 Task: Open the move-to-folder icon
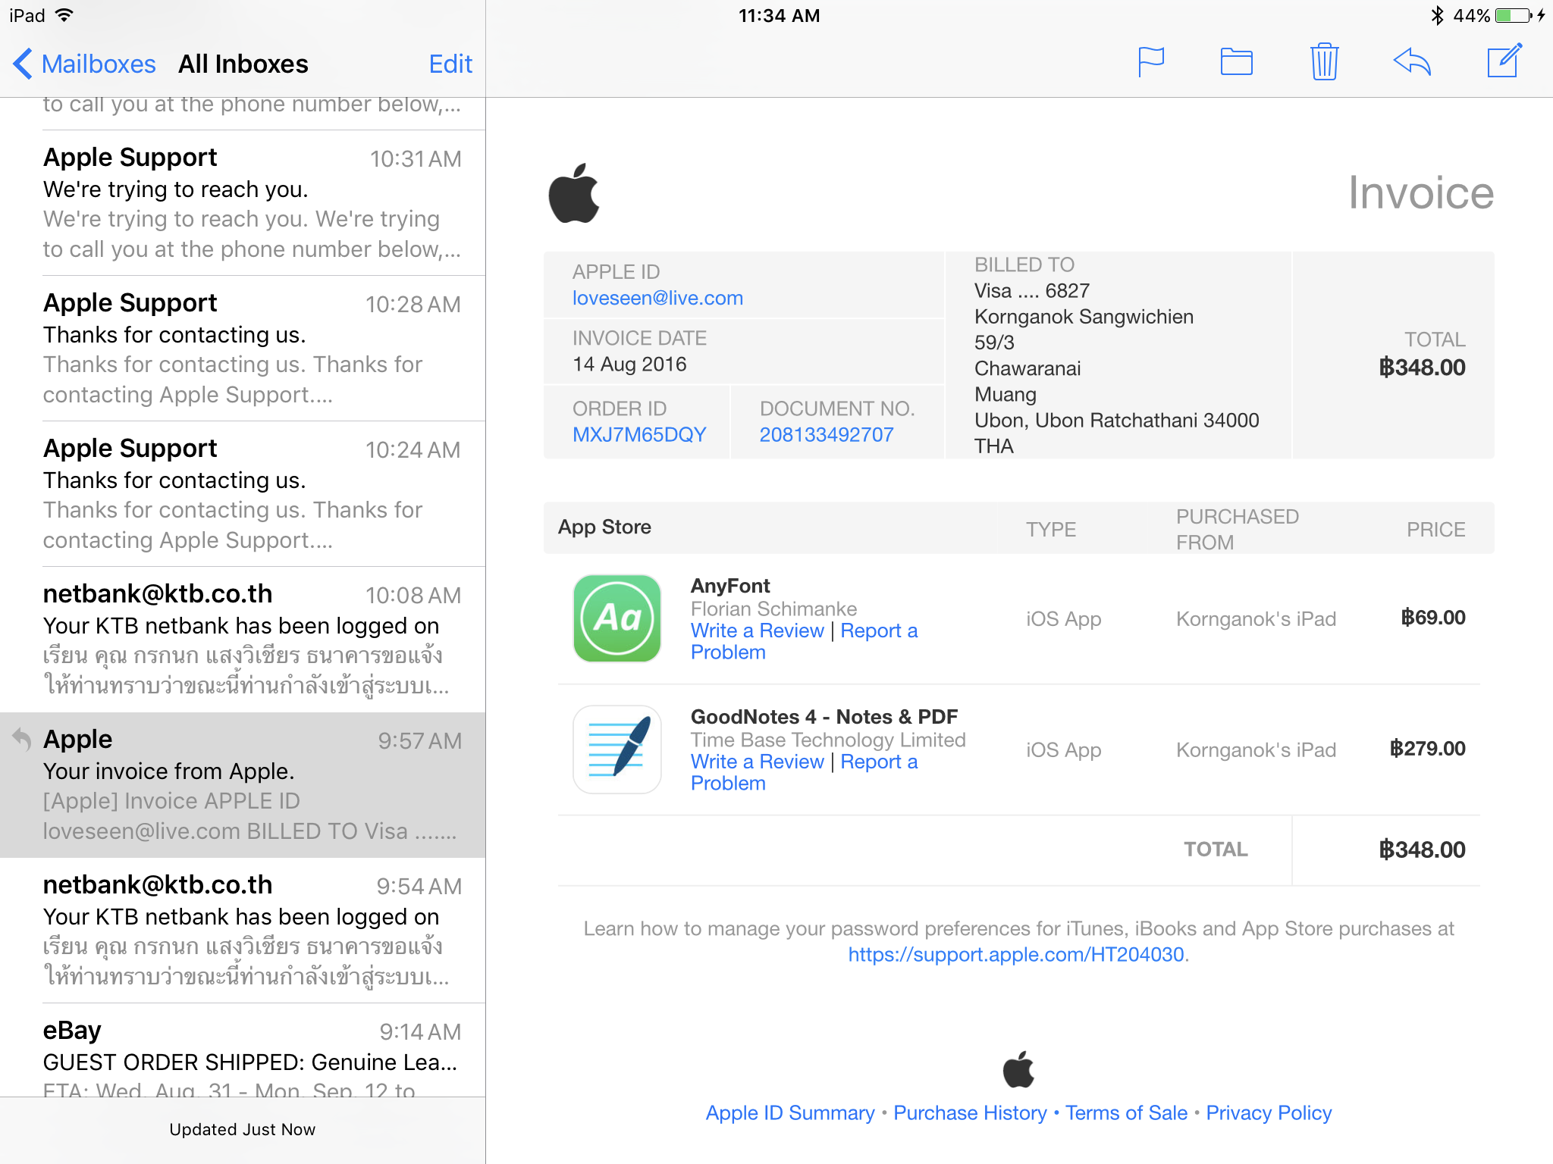point(1236,62)
